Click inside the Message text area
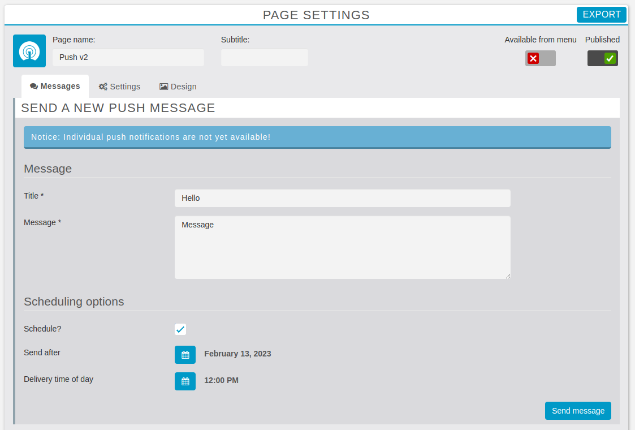 click(342, 247)
